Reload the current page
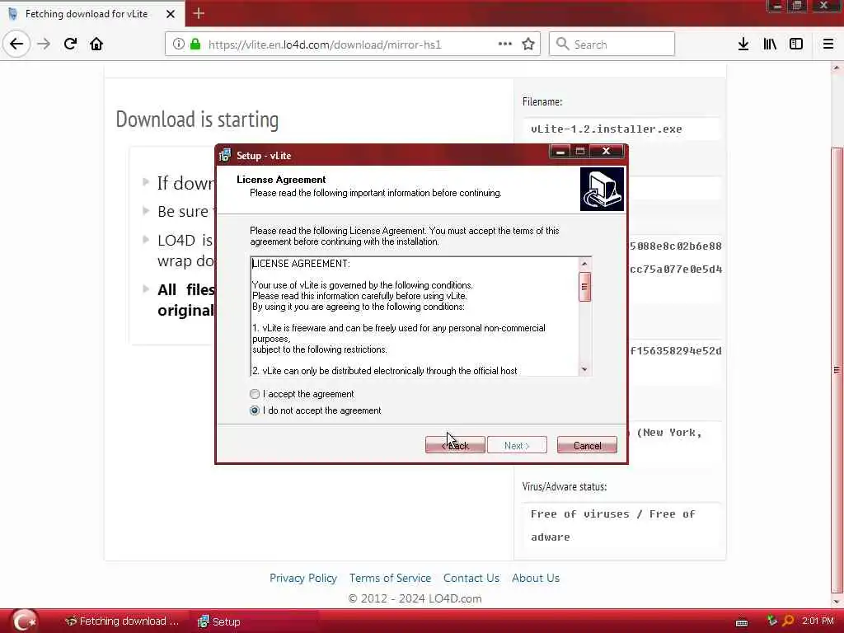The image size is (844, 633). pyautogui.click(x=70, y=45)
